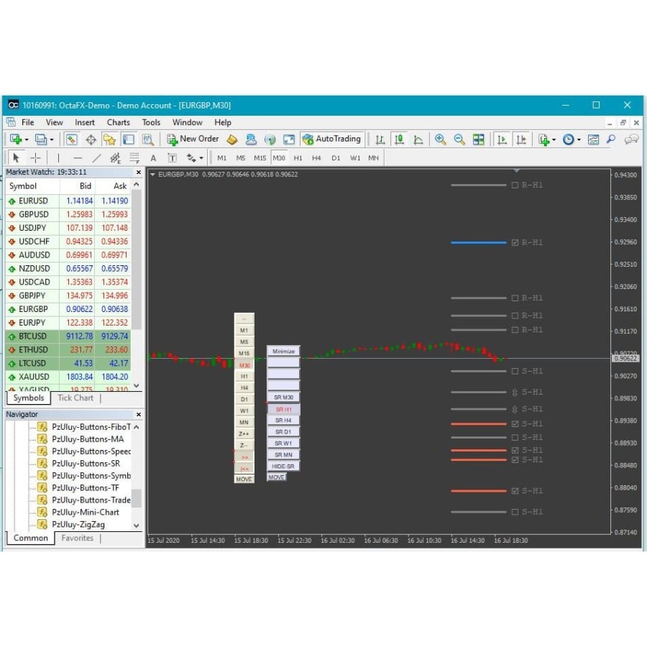This screenshot has width=647, height=647.
Task: Open the Charts menu
Action: [x=119, y=122]
